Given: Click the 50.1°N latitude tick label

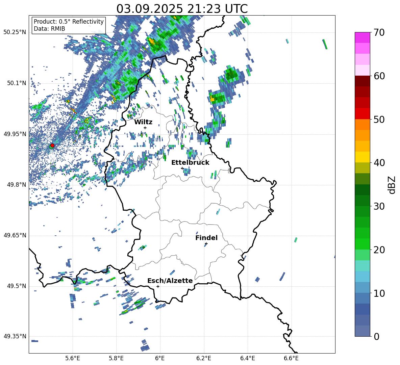Looking at the screenshot, I should click(x=17, y=83).
